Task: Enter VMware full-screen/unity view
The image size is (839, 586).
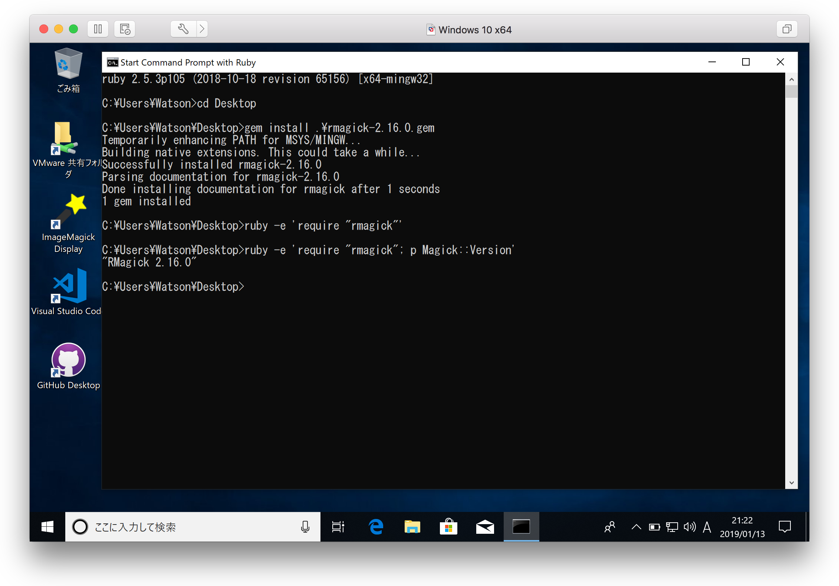Action: coord(787,29)
